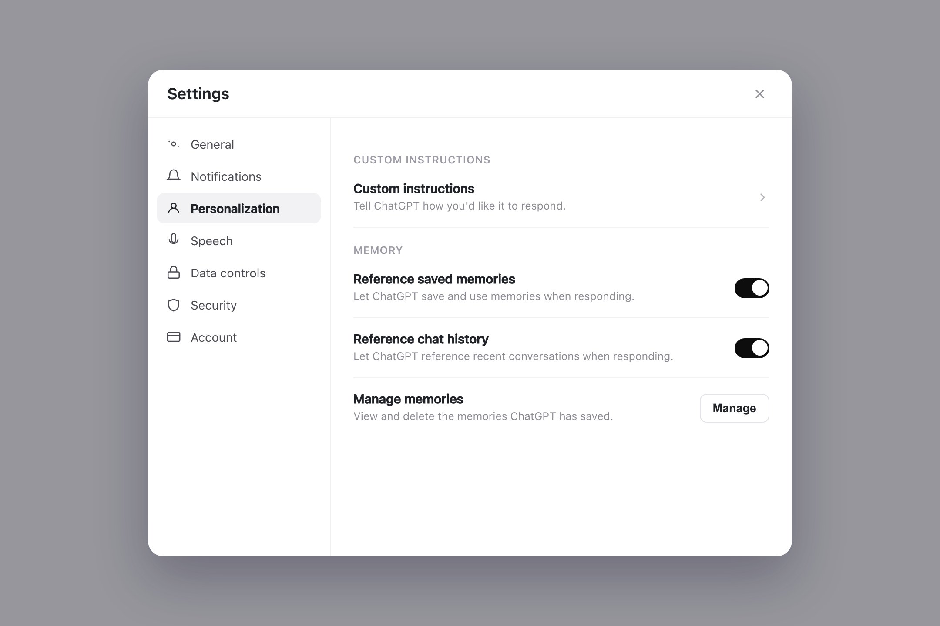940x626 pixels.
Task: Click the Custom instructions title
Action: point(413,189)
